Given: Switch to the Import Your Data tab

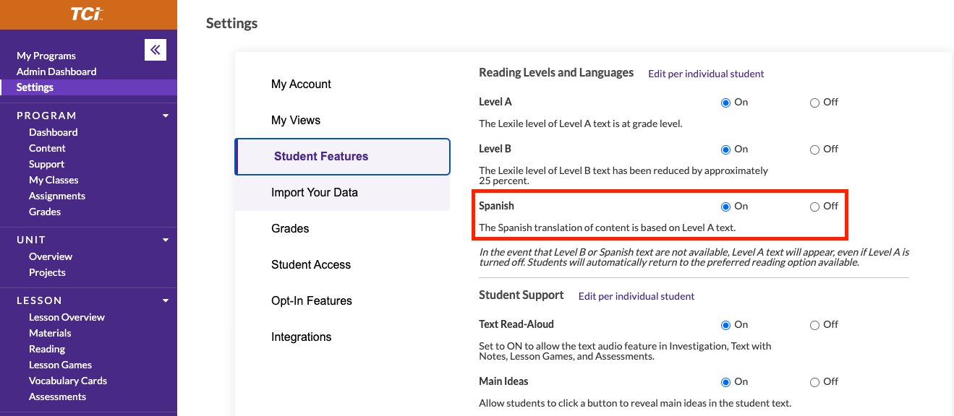Looking at the screenshot, I should click(314, 192).
